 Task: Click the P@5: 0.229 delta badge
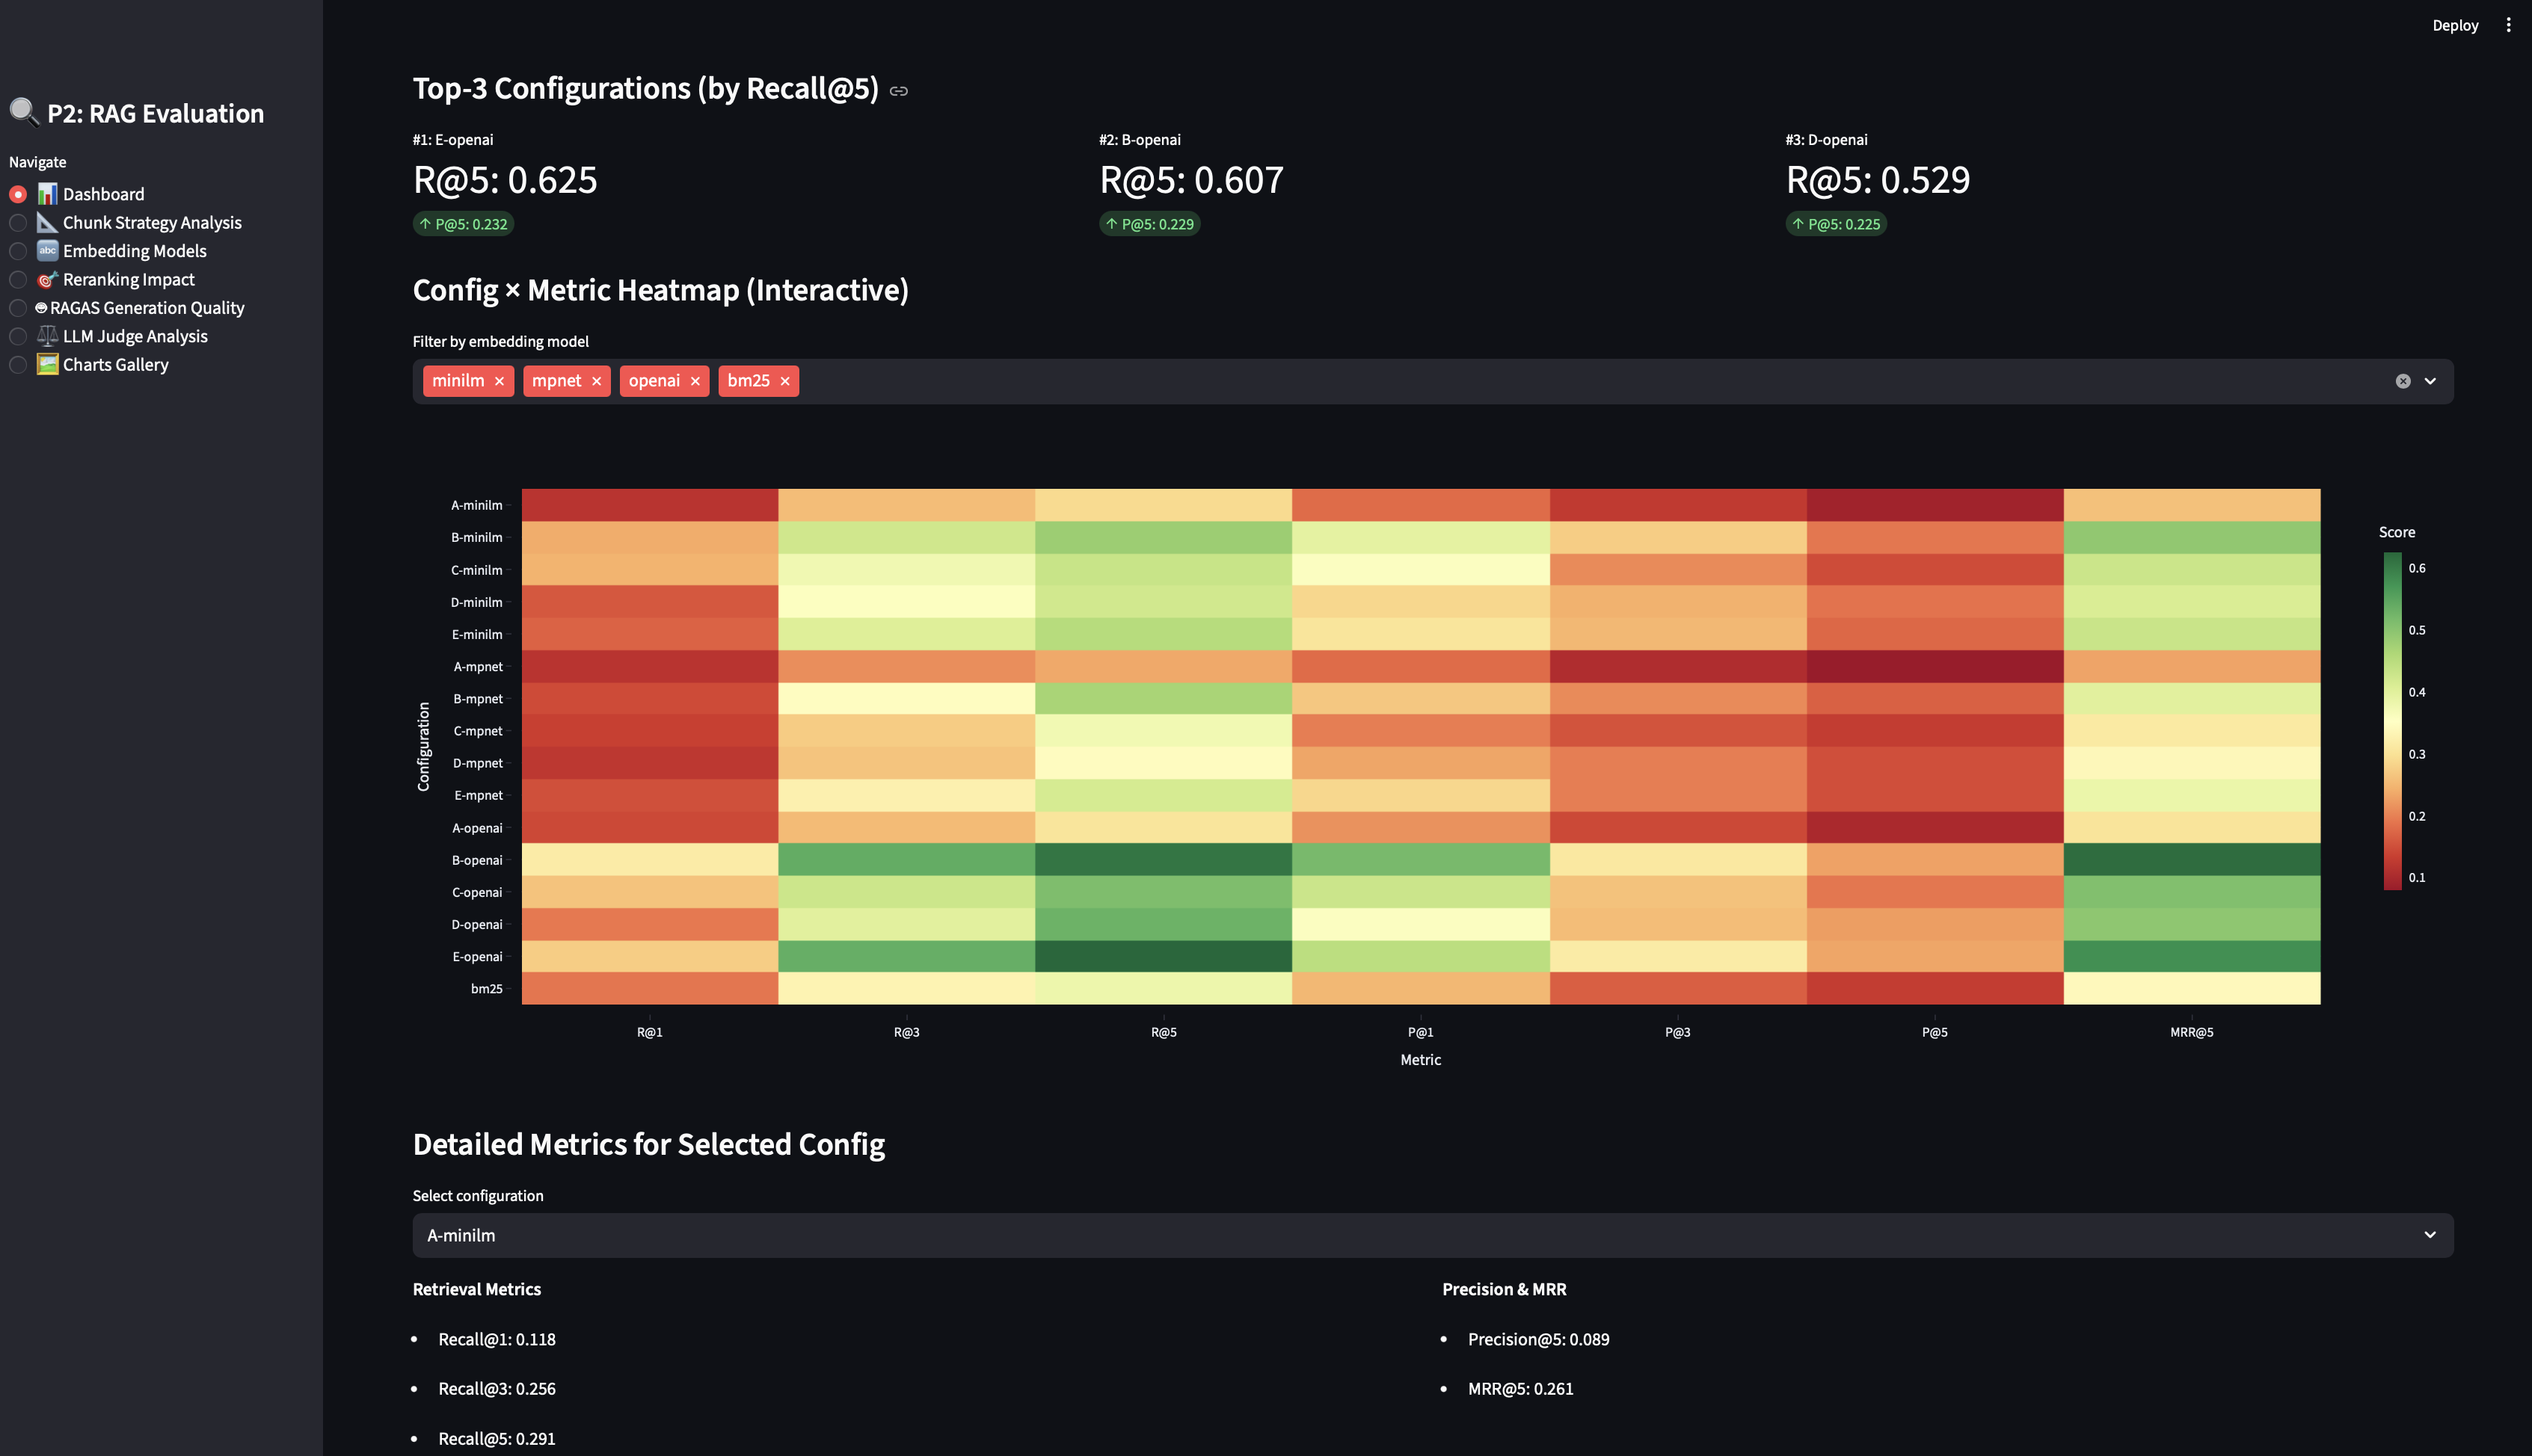click(1149, 224)
